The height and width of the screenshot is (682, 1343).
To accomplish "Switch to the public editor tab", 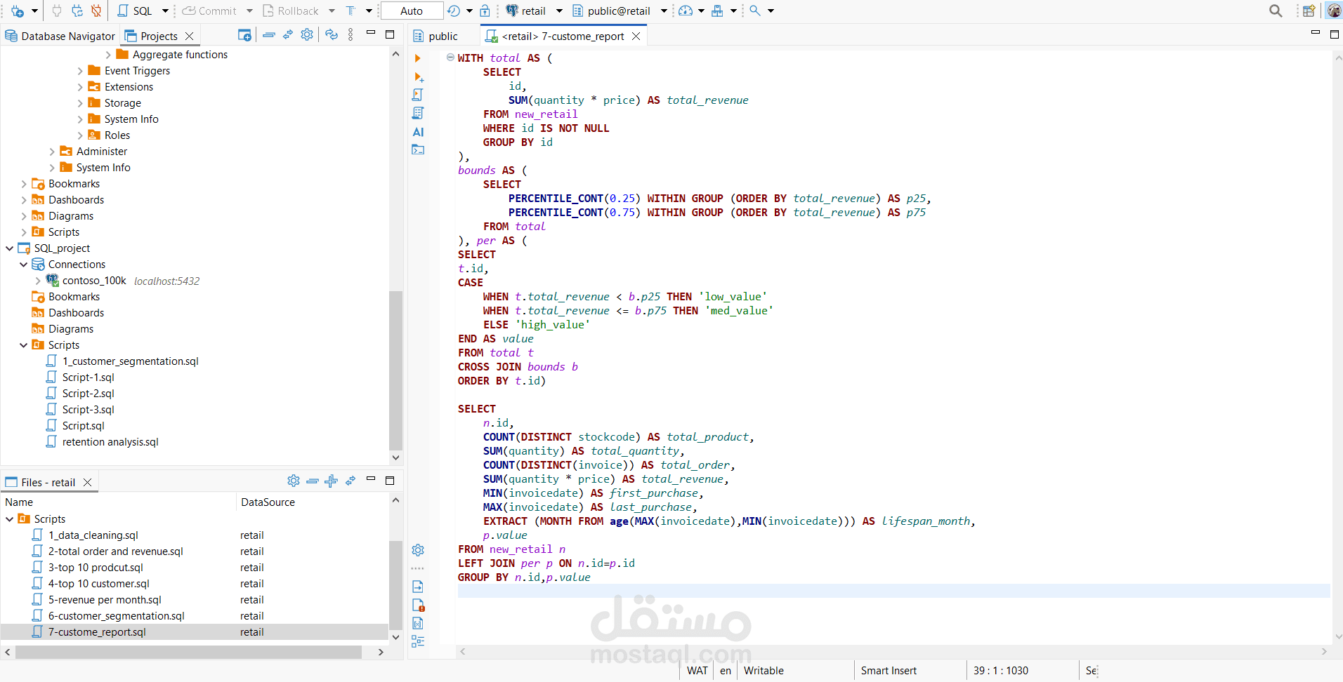I will coord(435,36).
